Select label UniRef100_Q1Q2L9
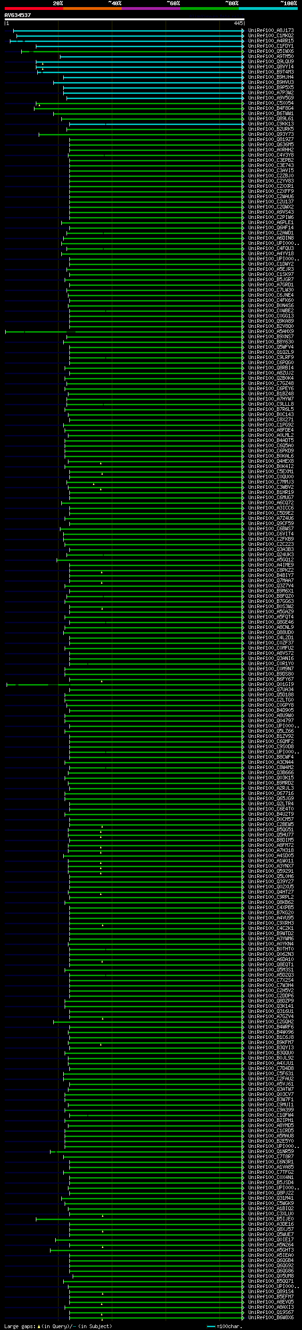This screenshot has height=1330, width=302. pos(271,352)
